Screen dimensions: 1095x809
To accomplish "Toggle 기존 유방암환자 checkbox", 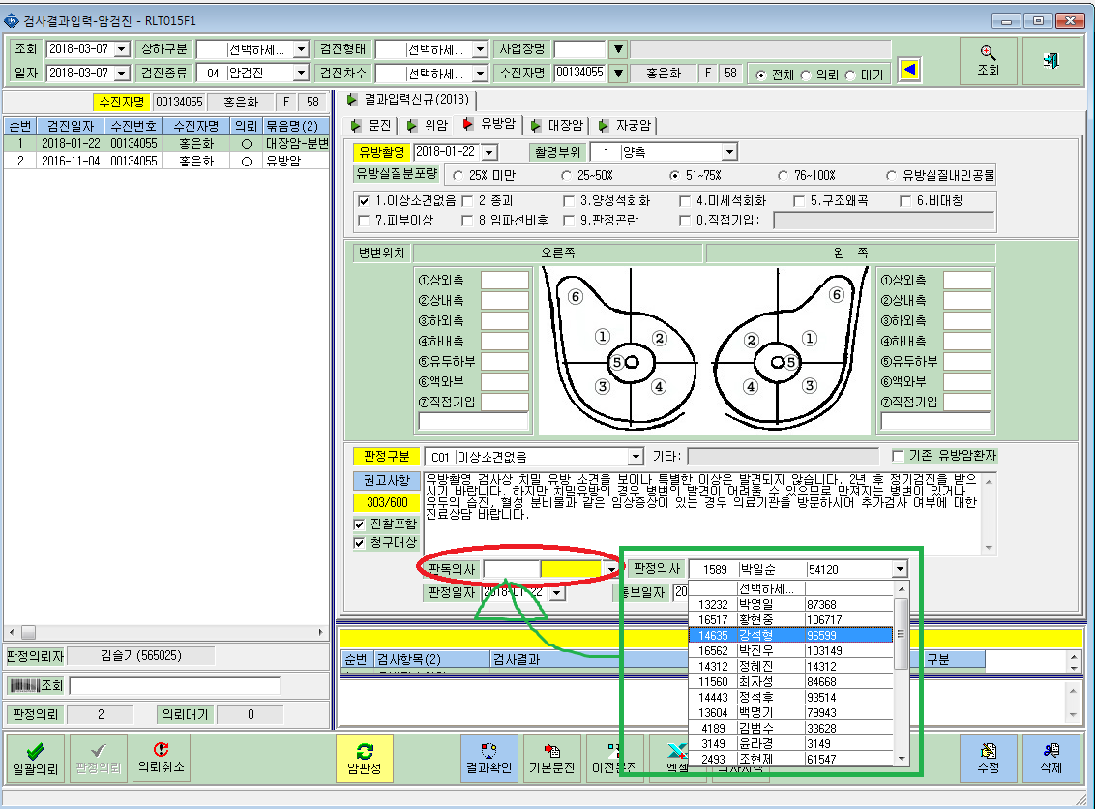I will 898,456.
